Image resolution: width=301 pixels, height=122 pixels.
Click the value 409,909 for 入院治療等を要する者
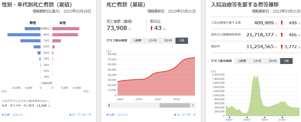pyautogui.click(x=264, y=23)
